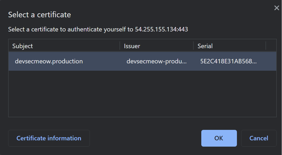Viewport: 282px width, 155px height.
Task: Click the Serial column header
Action: pyautogui.click(x=205, y=46)
